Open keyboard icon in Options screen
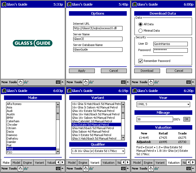The height and width of the screenshot is (173, 196). [123, 82]
